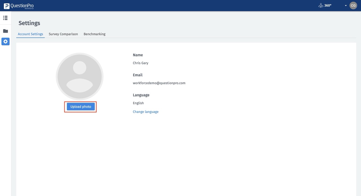Click the Upload photo button
The width and height of the screenshot is (361, 196).
coord(80,106)
